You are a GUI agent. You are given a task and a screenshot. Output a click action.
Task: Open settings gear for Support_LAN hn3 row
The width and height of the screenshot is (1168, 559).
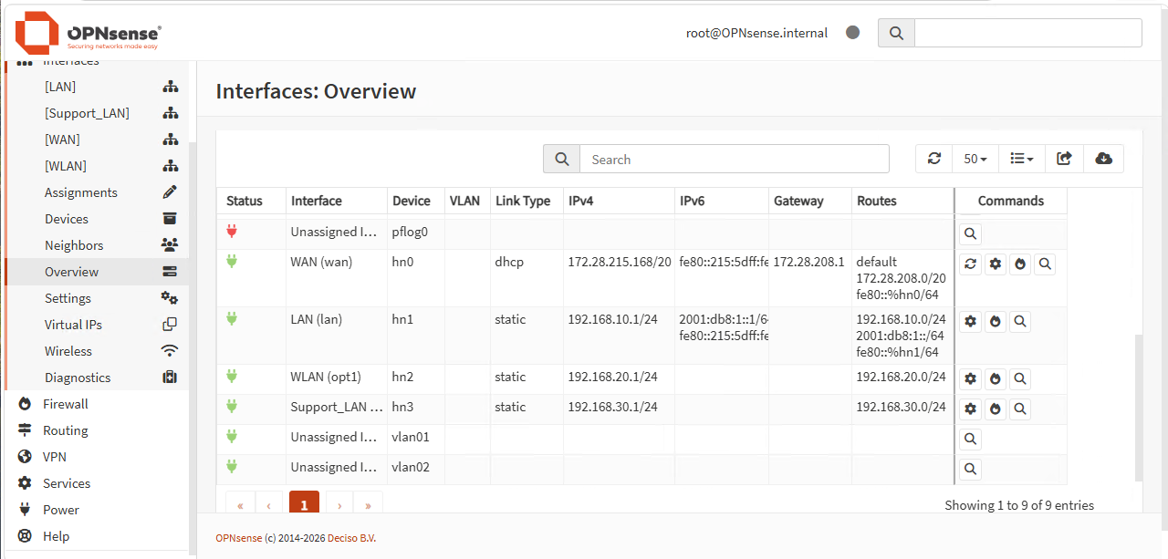click(971, 409)
